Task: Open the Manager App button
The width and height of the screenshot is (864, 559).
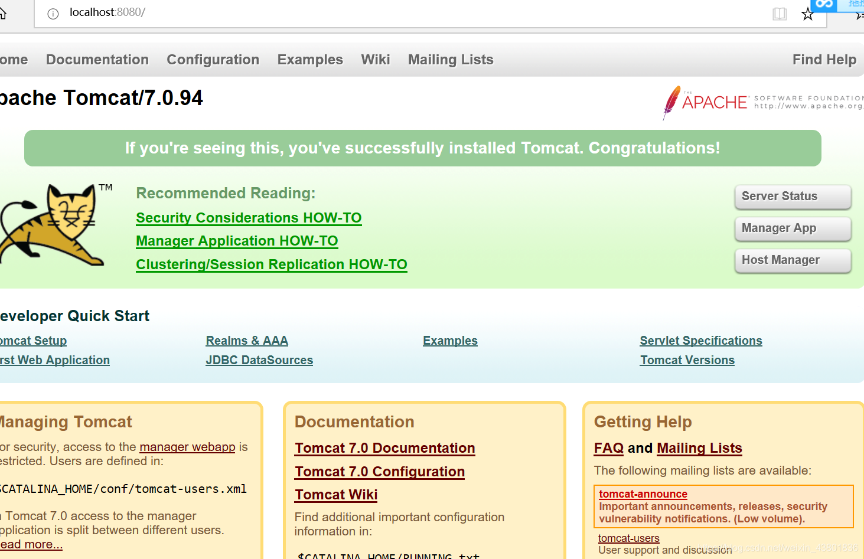Action: tap(793, 228)
